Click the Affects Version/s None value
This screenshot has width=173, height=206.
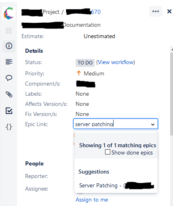[x=82, y=104]
